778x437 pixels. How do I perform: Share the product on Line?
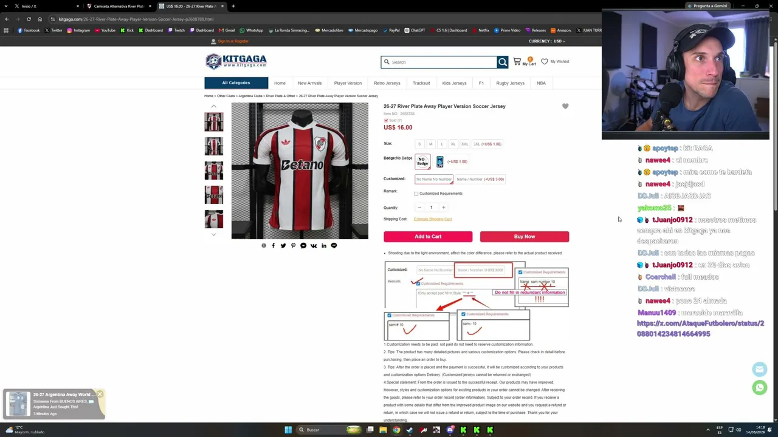pyautogui.click(x=334, y=246)
